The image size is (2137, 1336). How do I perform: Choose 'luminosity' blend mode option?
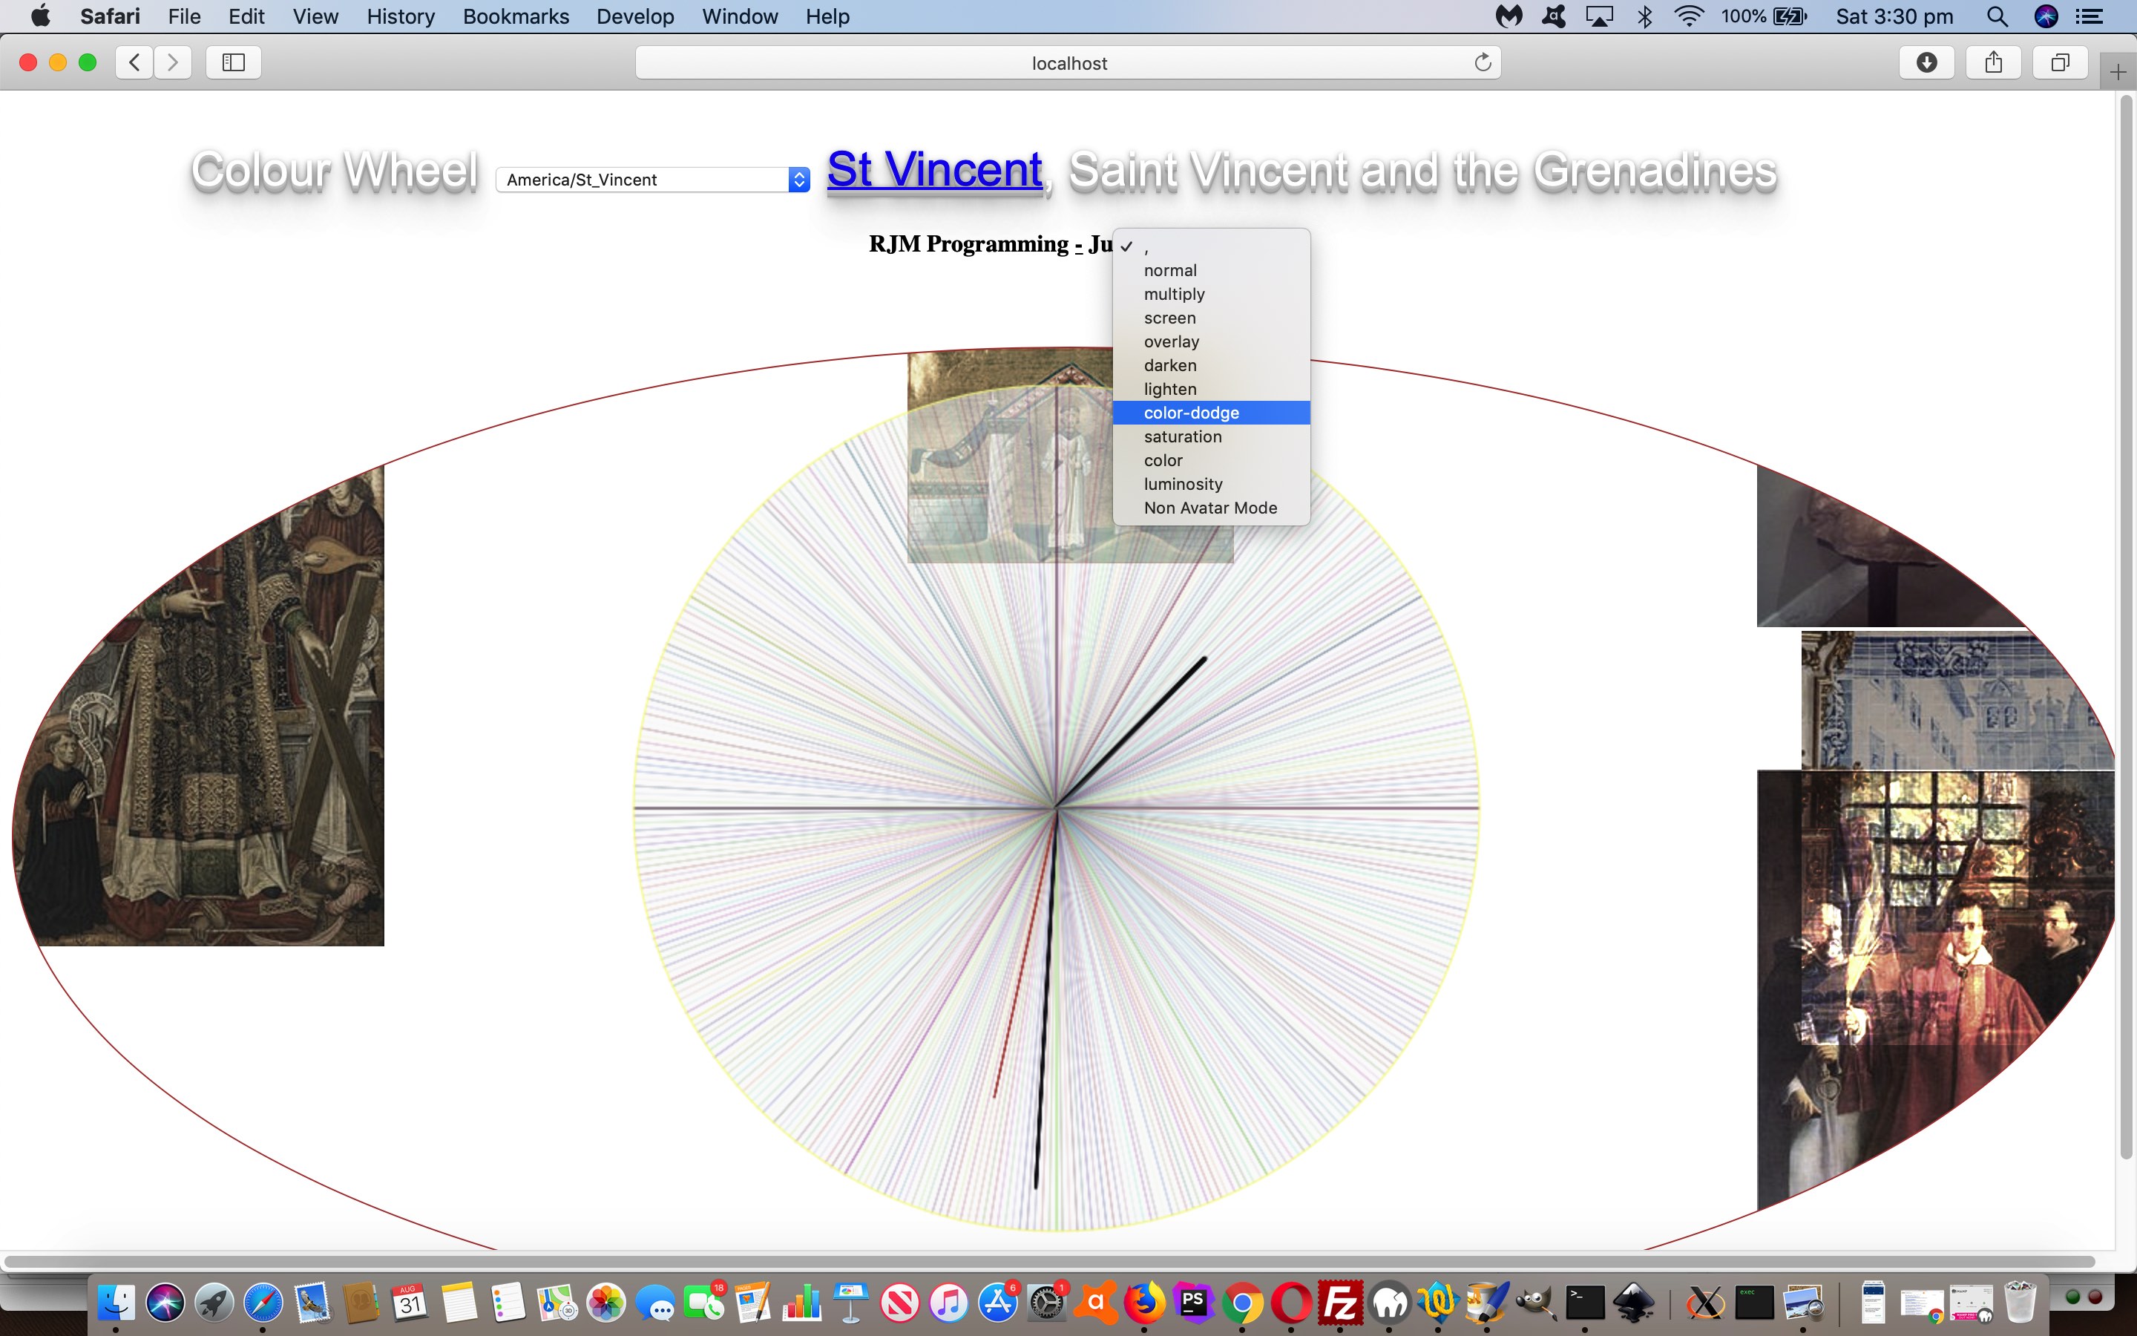coord(1211,484)
